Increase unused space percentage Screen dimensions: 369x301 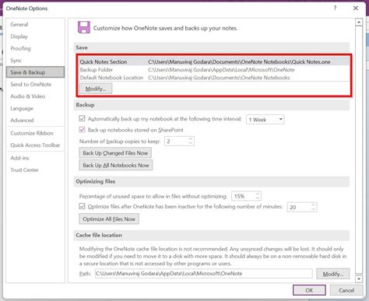pos(258,194)
